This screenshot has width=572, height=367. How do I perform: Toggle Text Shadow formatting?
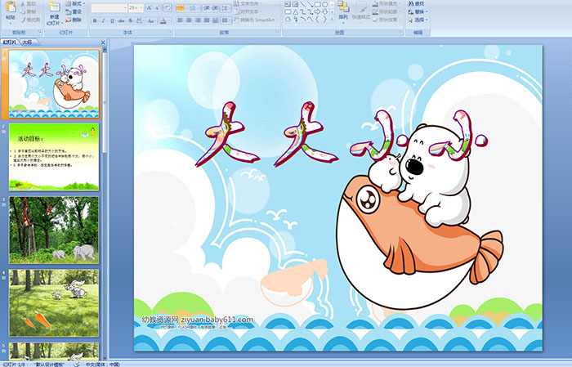(x=130, y=20)
